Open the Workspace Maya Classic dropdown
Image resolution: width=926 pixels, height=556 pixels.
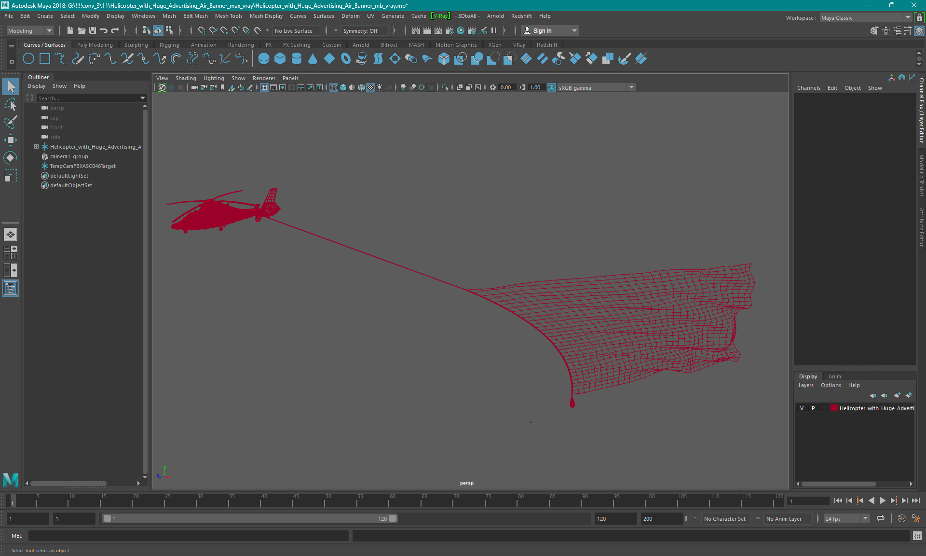pyautogui.click(x=866, y=18)
